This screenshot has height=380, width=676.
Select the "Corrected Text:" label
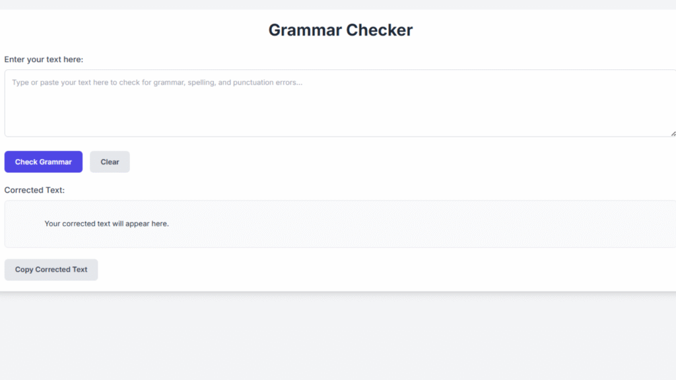click(x=34, y=190)
